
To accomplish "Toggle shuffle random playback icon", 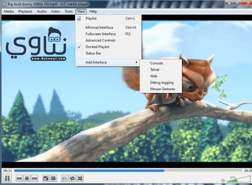I will 80,178.
